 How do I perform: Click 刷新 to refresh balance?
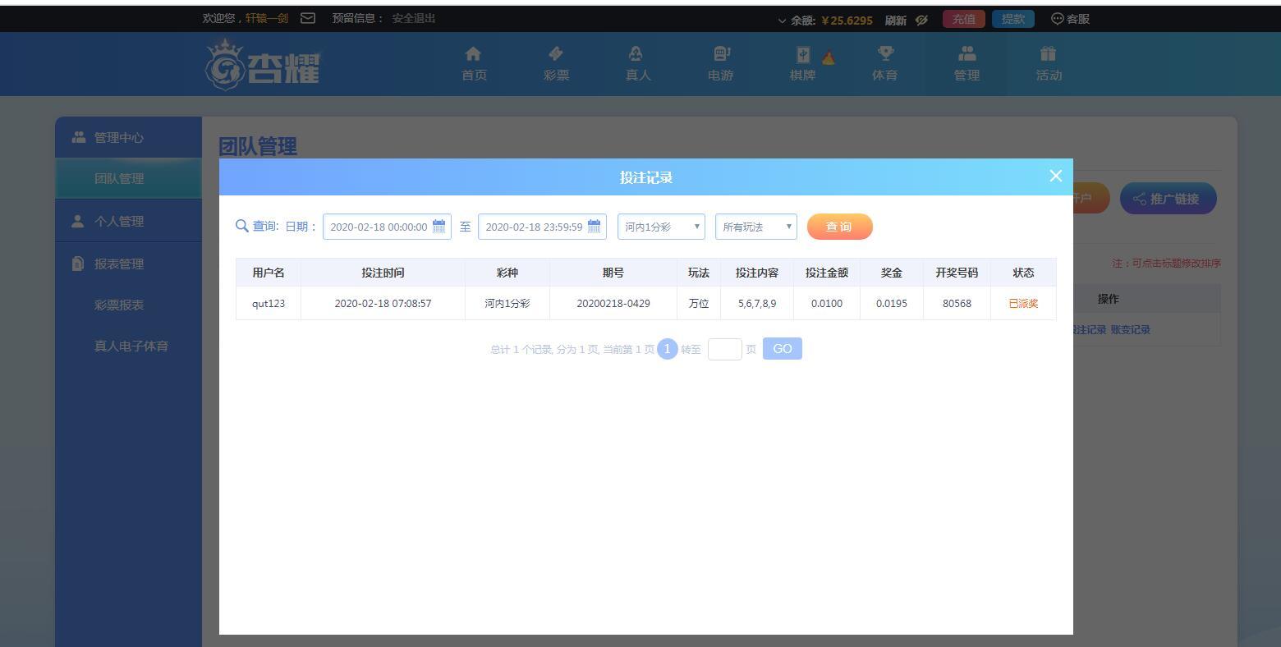point(896,21)
